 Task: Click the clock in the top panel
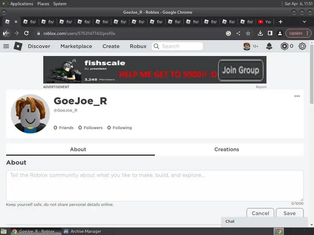tap(299, 4)
